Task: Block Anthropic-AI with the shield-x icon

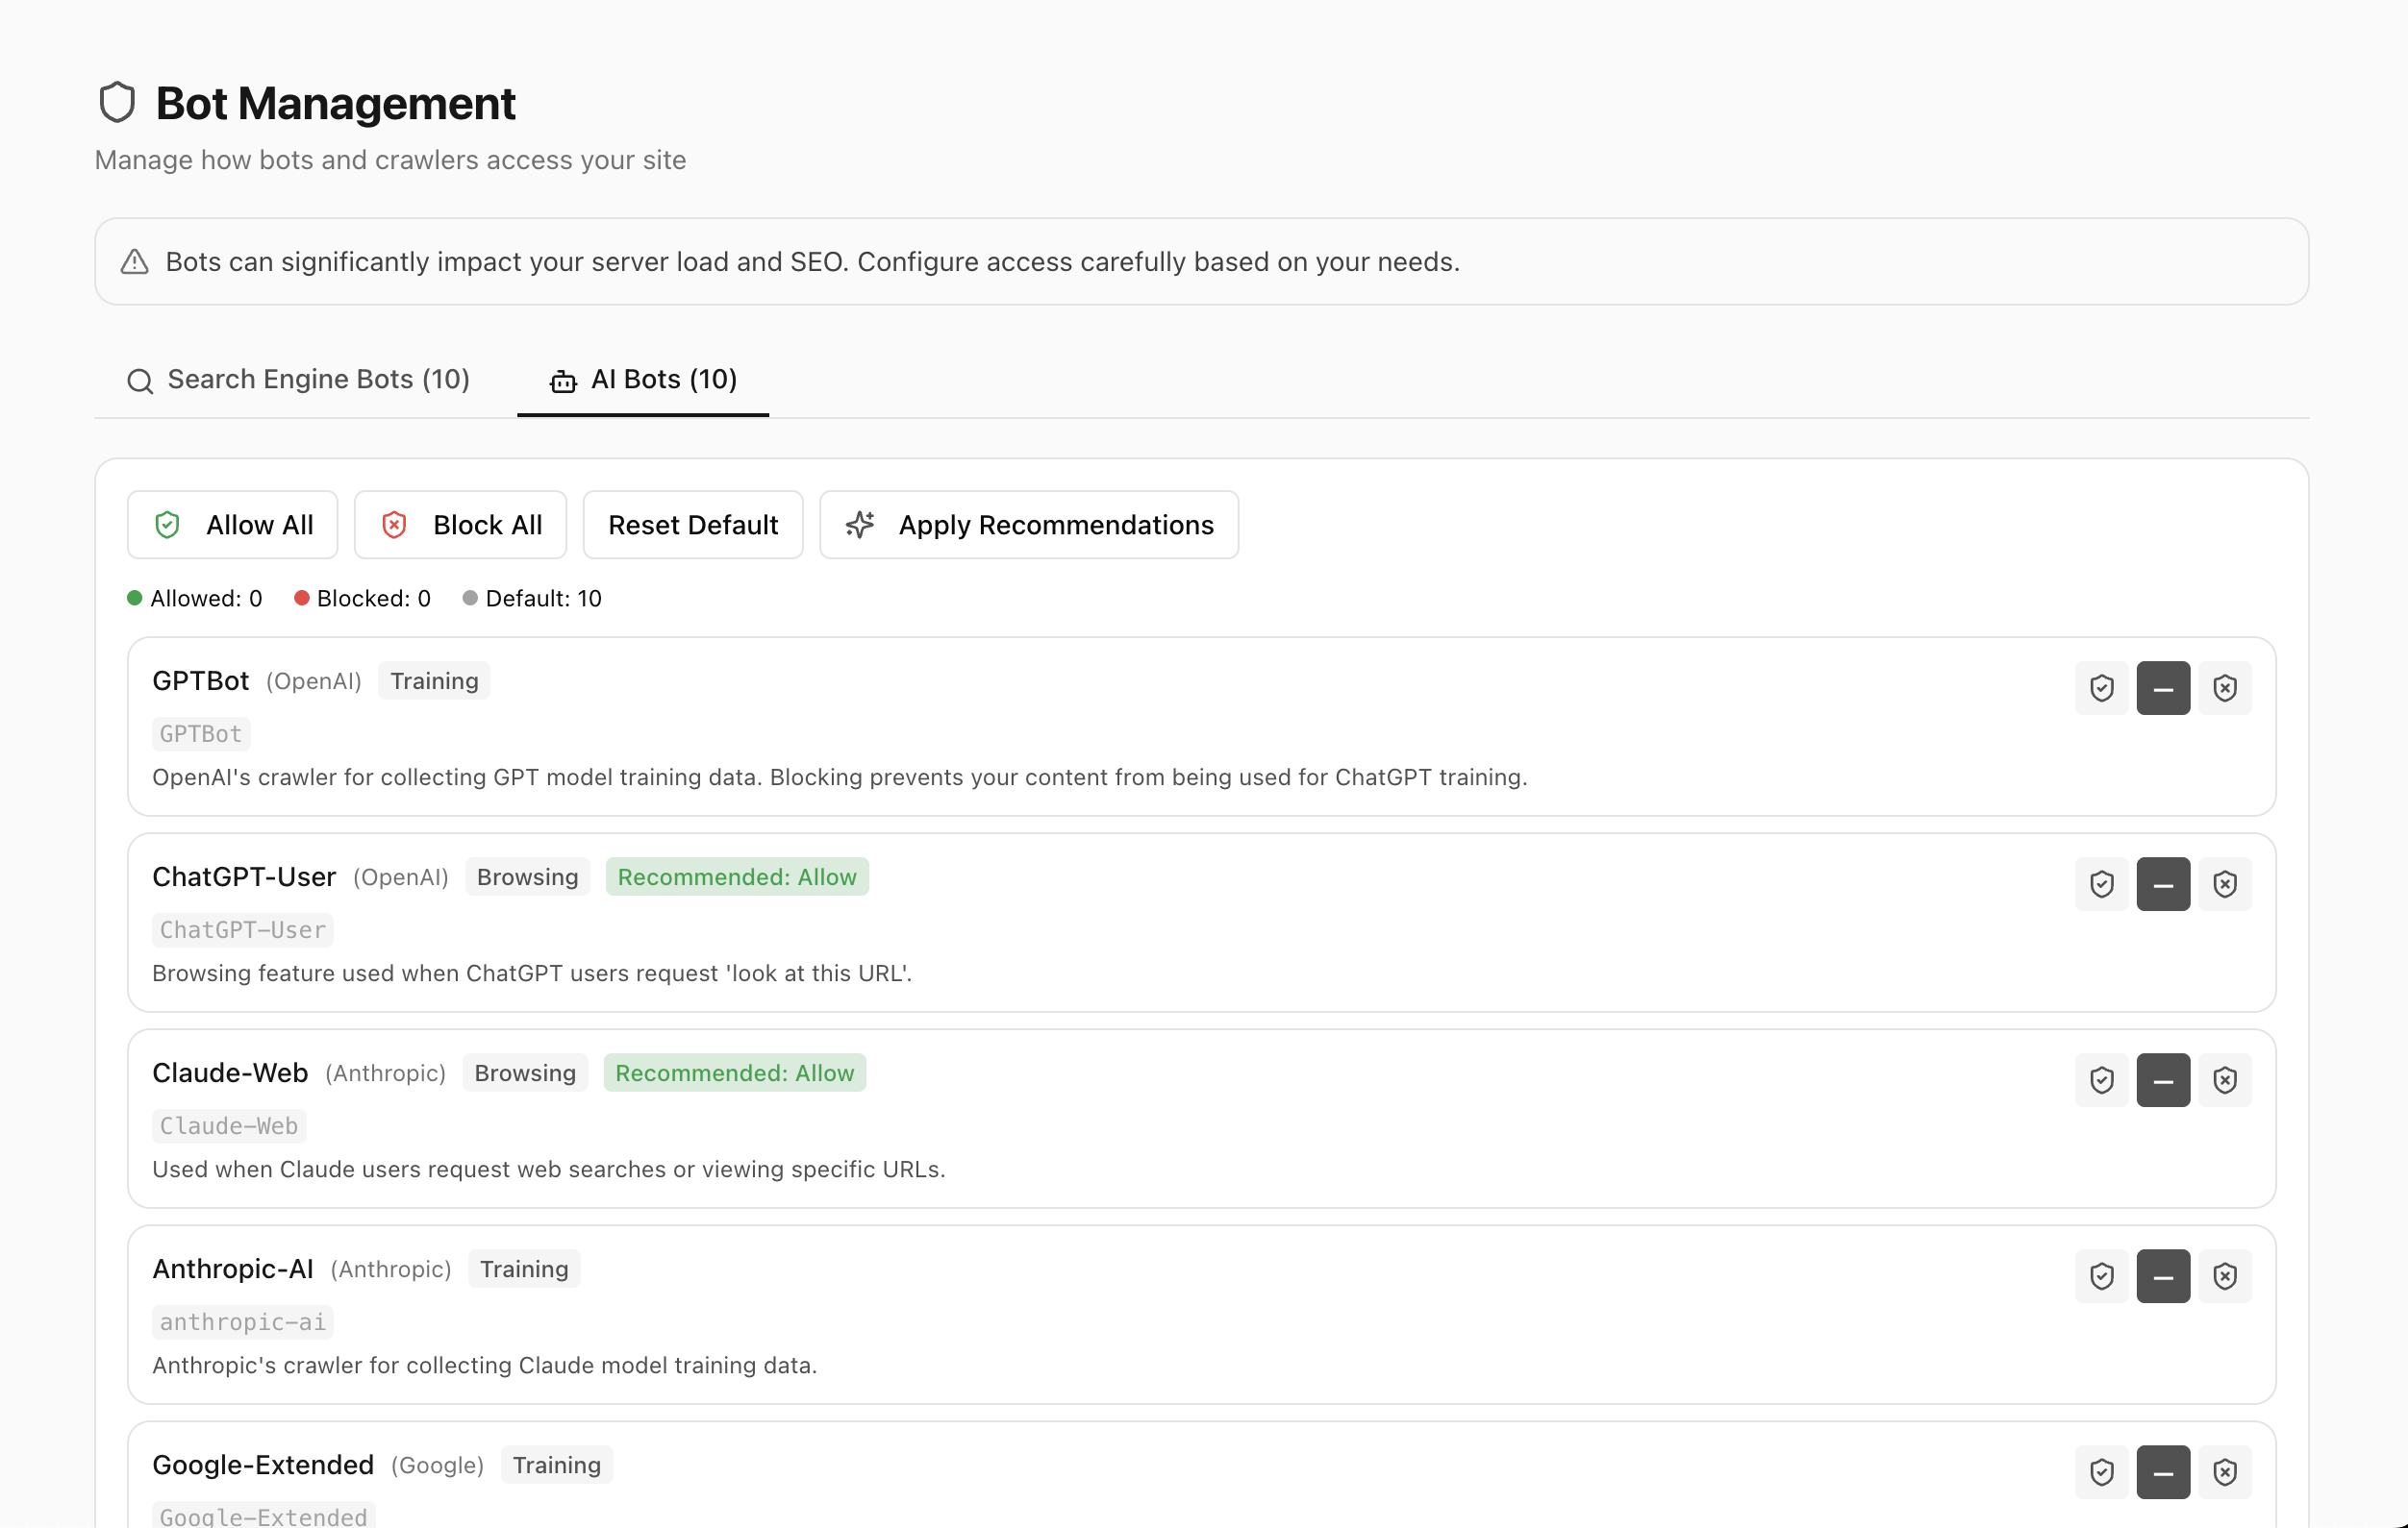Action: (x=2225, y=1275)
